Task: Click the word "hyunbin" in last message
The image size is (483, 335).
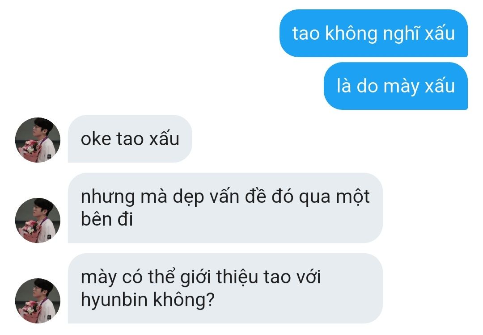Action: click(x=114, y=299)
